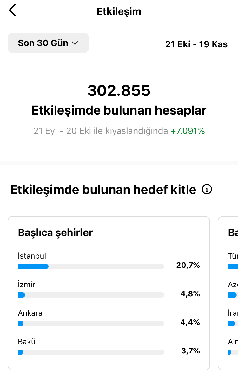The image size is (238, 374).
Task: Click the İzmir progress bar
Action: click(91, 295)
